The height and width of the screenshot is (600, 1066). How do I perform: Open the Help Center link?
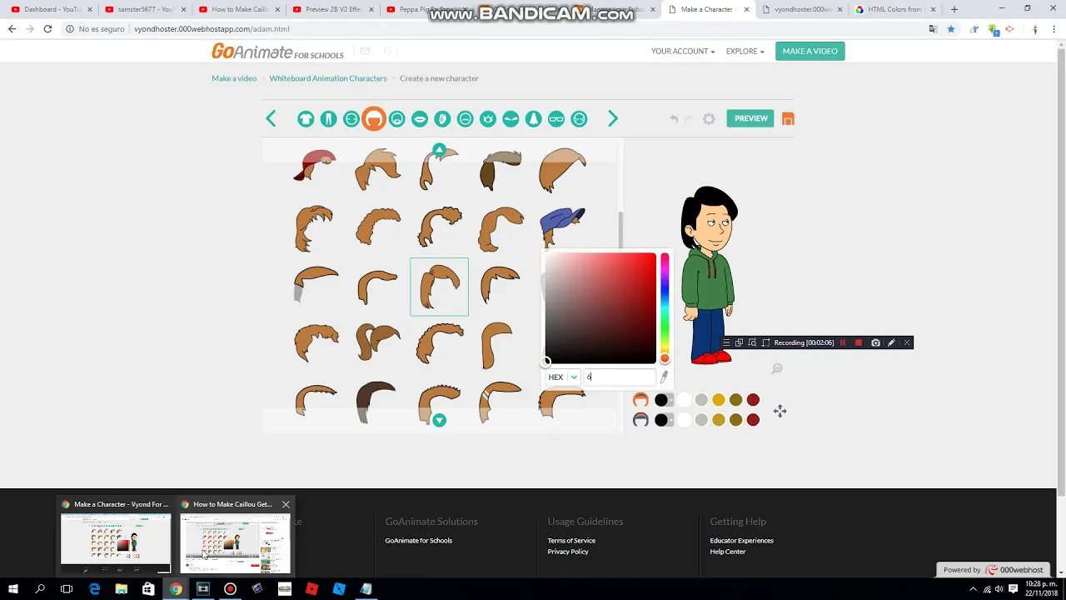(x=728, y=552)
